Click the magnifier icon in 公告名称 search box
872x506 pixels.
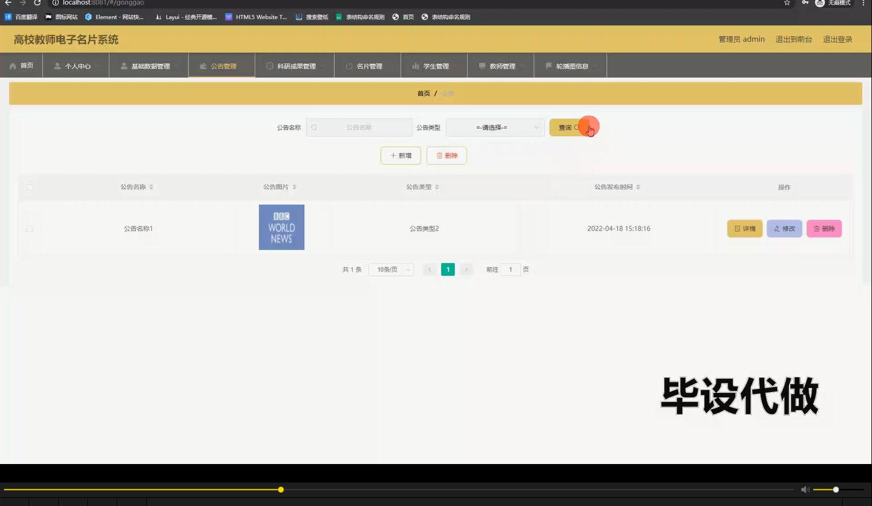[314, 127]
